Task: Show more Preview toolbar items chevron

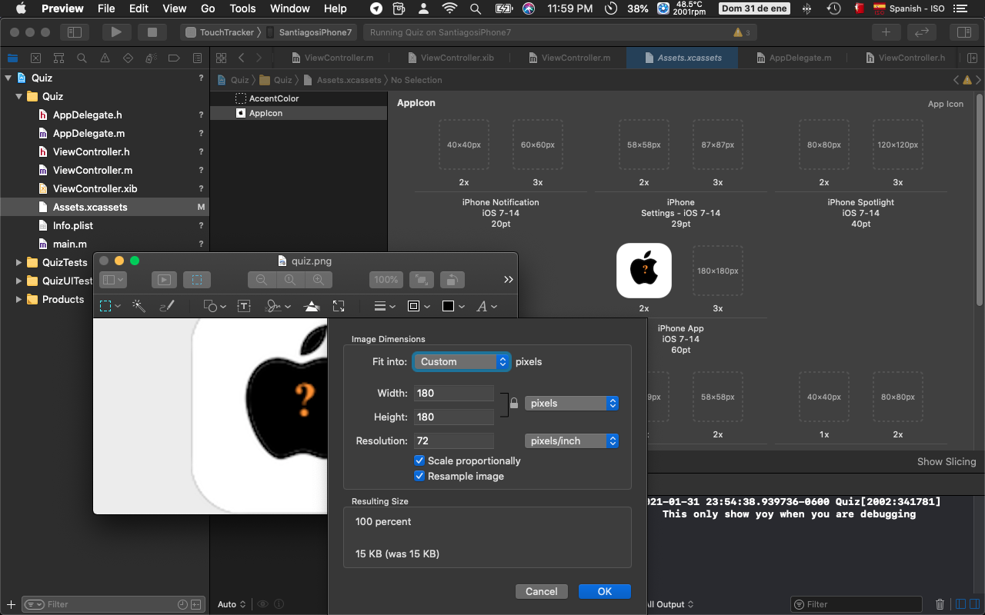Action: 509,280
